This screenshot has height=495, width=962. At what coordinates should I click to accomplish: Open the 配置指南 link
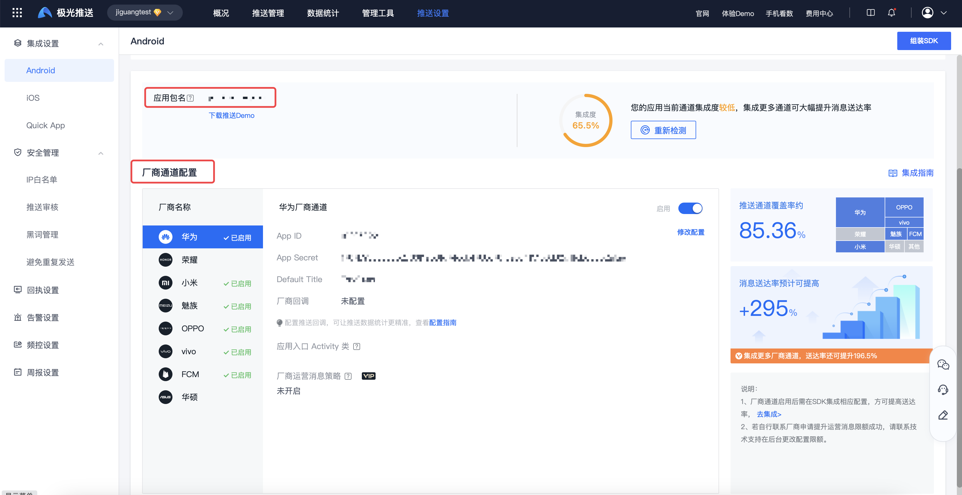pos(443,322)
